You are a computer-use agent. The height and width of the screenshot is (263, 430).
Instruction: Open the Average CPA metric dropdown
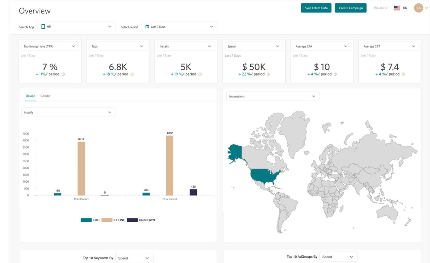(322, 46)
